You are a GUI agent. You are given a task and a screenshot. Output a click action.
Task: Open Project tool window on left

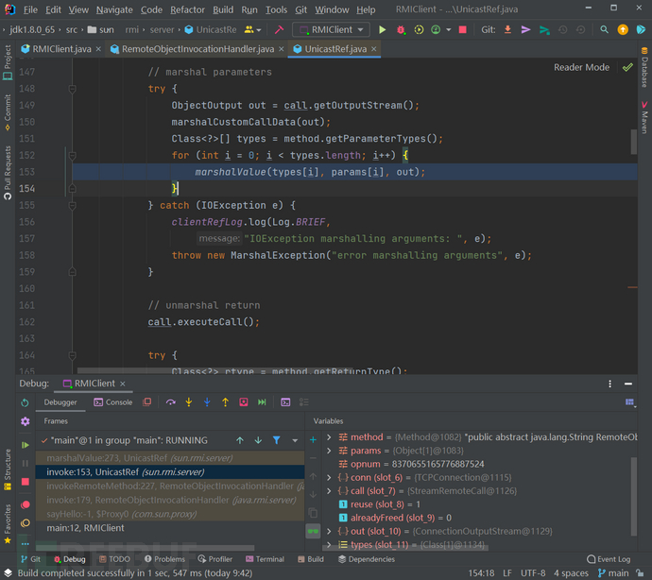[8, 62]
